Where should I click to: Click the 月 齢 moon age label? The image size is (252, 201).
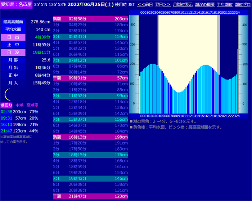coord(13,60)
